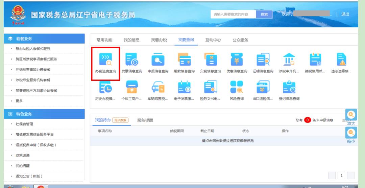Click the 放大 zoom-in button
This screenshot has height=188, width=365.
click(x=351, y=117)
